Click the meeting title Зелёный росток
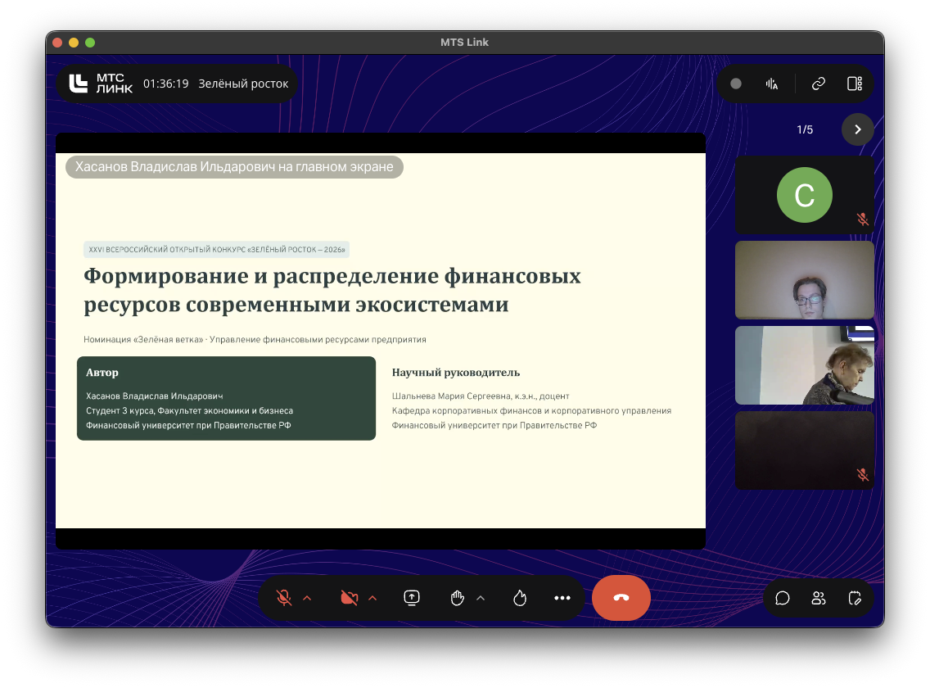 (243, 84)
